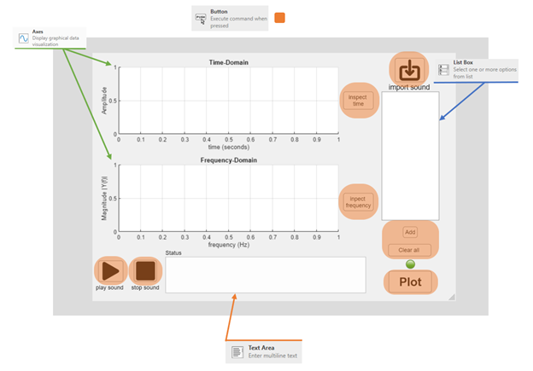Click the resize grip at window corner
The image size is (533, 371).
click(x=452, y=297)
